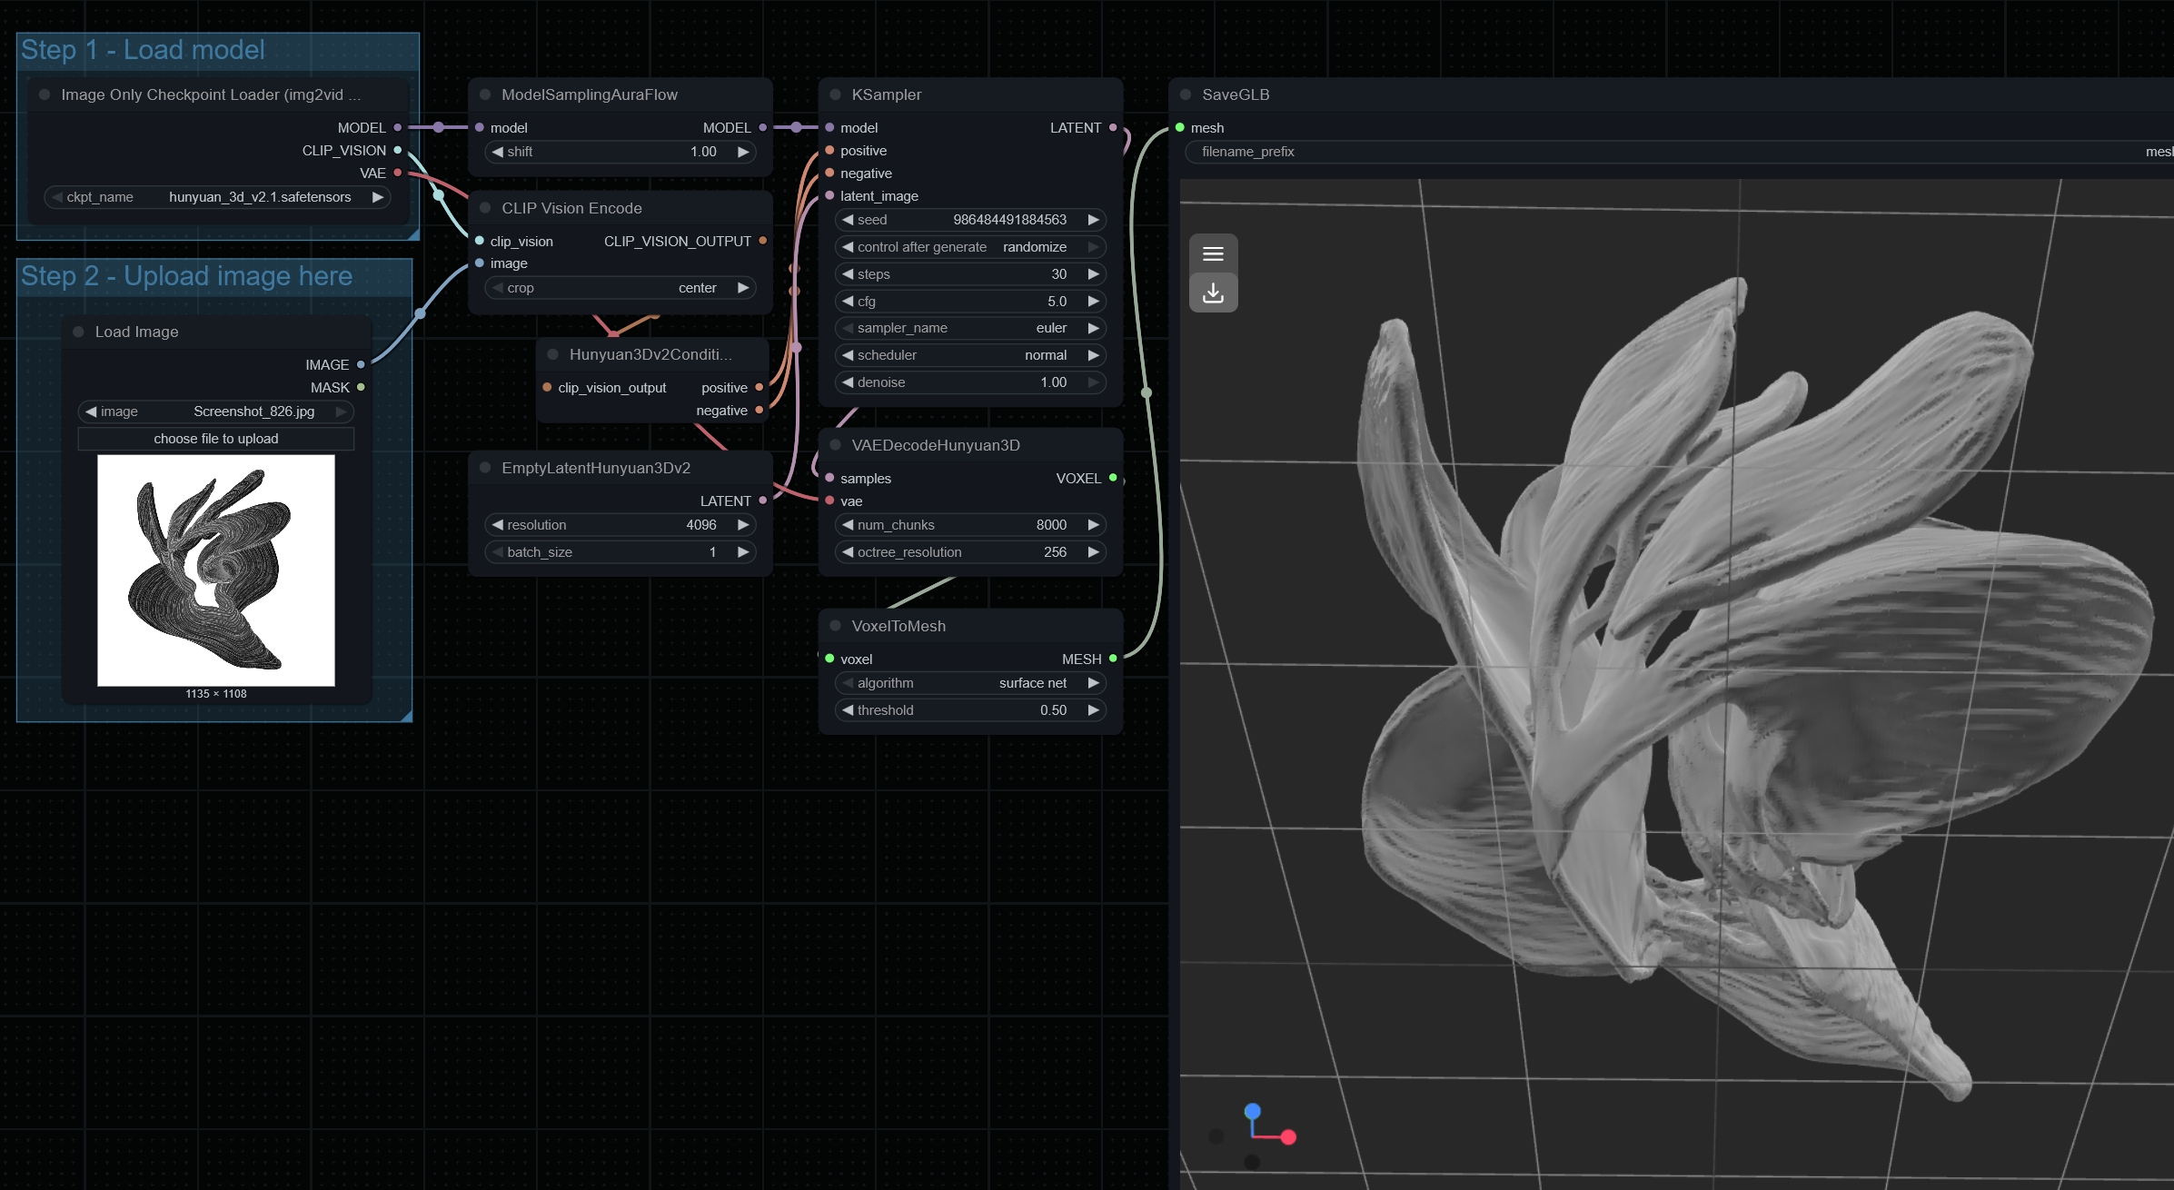Increment cfg value arrow

(x=1093, y=302)
